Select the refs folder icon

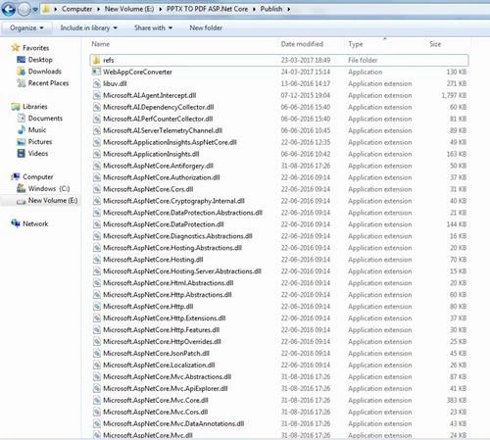click(x=96, y=60)
